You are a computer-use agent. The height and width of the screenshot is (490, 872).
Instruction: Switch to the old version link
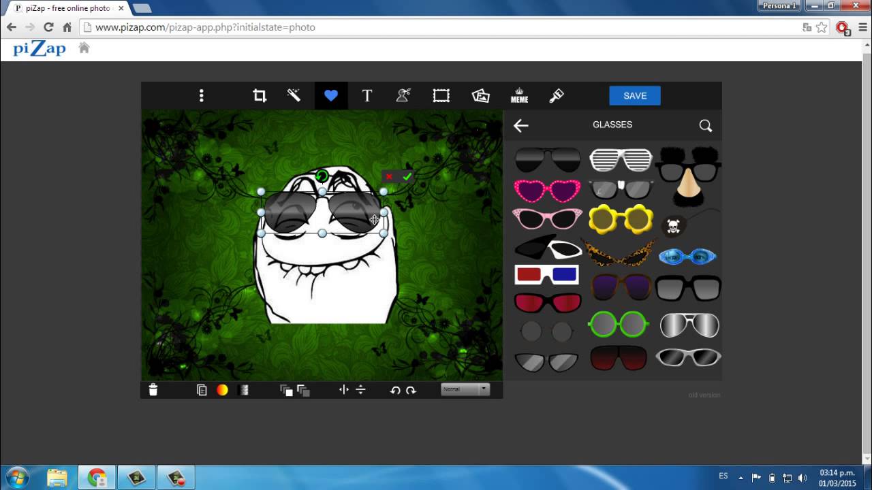click(704, 395)
